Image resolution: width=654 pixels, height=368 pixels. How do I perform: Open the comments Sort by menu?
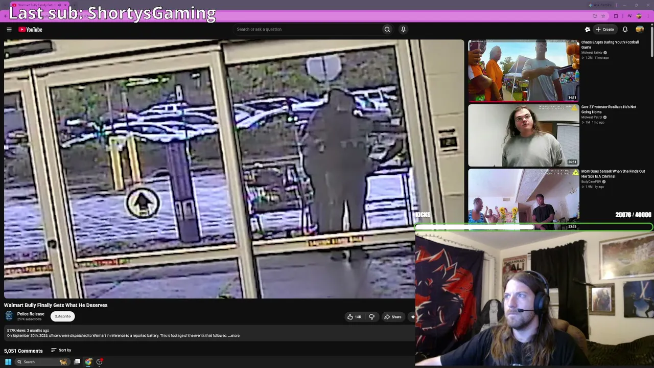point(61,350)
